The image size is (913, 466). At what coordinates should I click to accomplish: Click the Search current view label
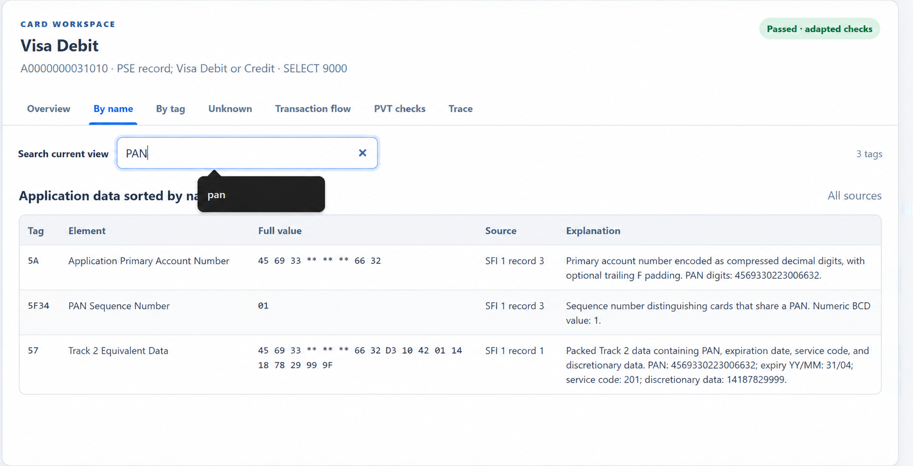[x=63, y=154]
